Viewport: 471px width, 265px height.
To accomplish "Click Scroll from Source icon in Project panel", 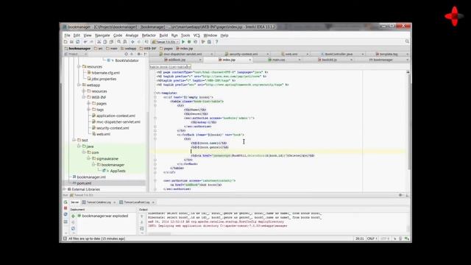I will pos(126,54).
